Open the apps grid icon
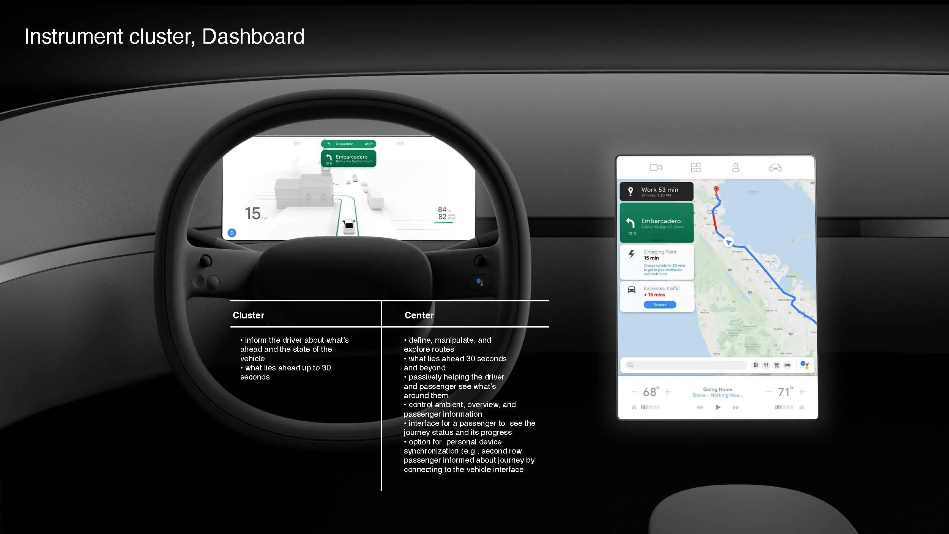This screenshot has width=949, height=534. [695, 167]
